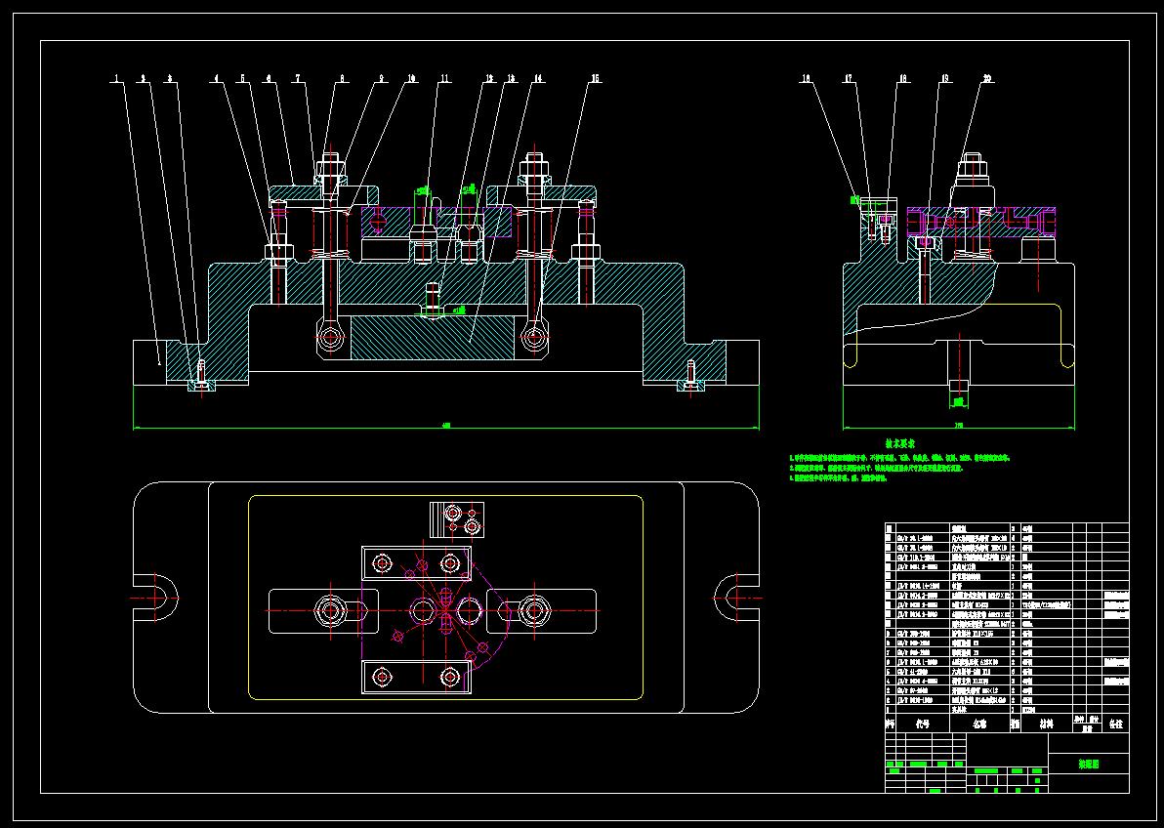Select part callout number 18 in side view

coord(903,78)
